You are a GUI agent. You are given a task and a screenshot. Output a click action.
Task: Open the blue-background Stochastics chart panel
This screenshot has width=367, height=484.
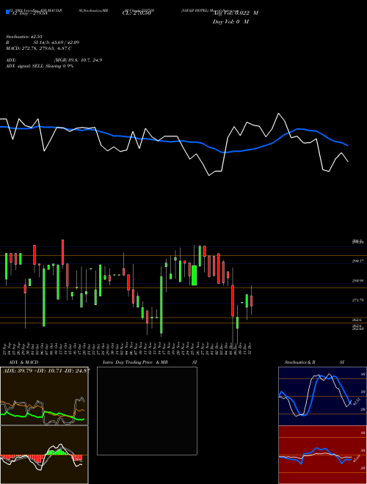coord(322,396)
